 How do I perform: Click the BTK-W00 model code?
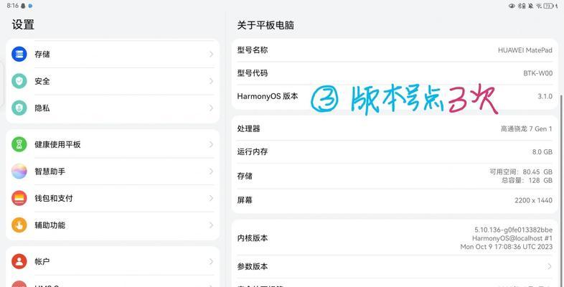tap(537, 73)
